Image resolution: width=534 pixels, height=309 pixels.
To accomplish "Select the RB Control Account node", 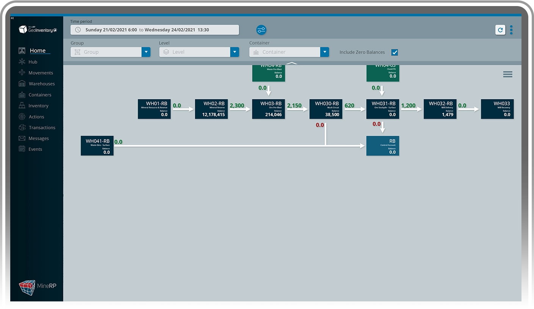I will point(382,146).
